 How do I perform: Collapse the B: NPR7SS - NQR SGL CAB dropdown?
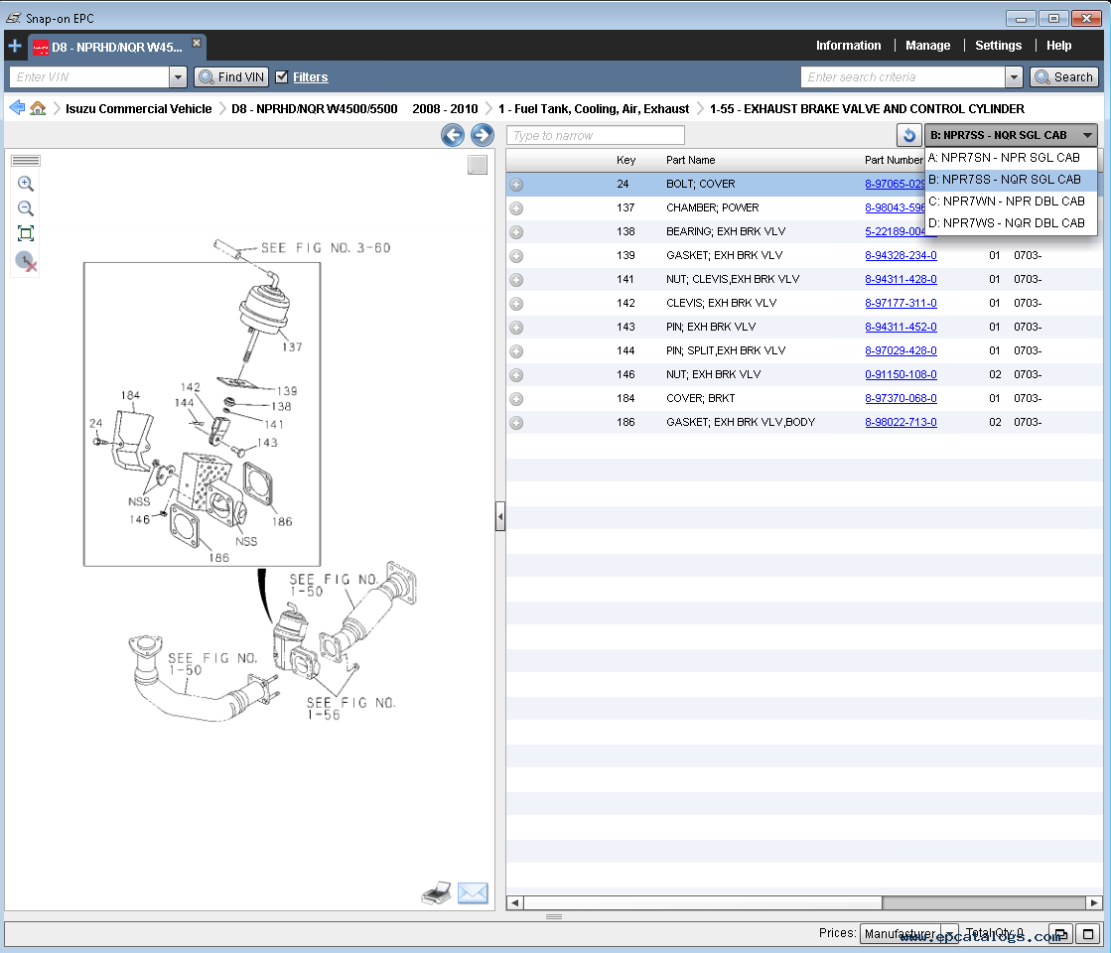click(x=1011, y=135)
